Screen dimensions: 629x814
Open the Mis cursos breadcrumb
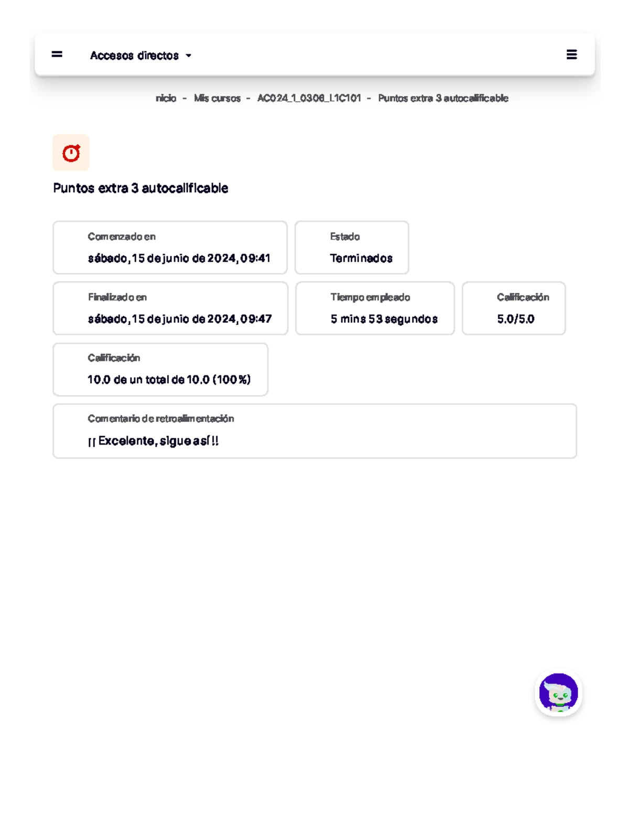tap(217, 98)
